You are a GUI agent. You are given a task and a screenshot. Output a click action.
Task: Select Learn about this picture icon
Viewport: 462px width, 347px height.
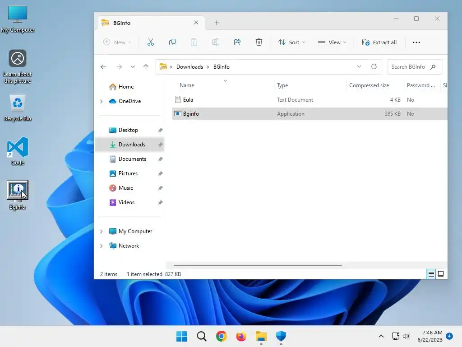(18, 67)
